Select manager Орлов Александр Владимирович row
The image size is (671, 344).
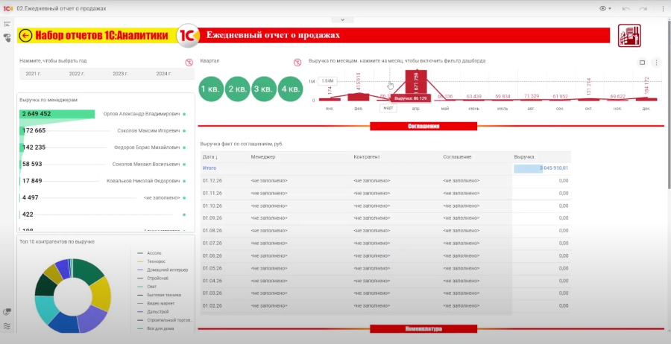click(x=103, y=114)
